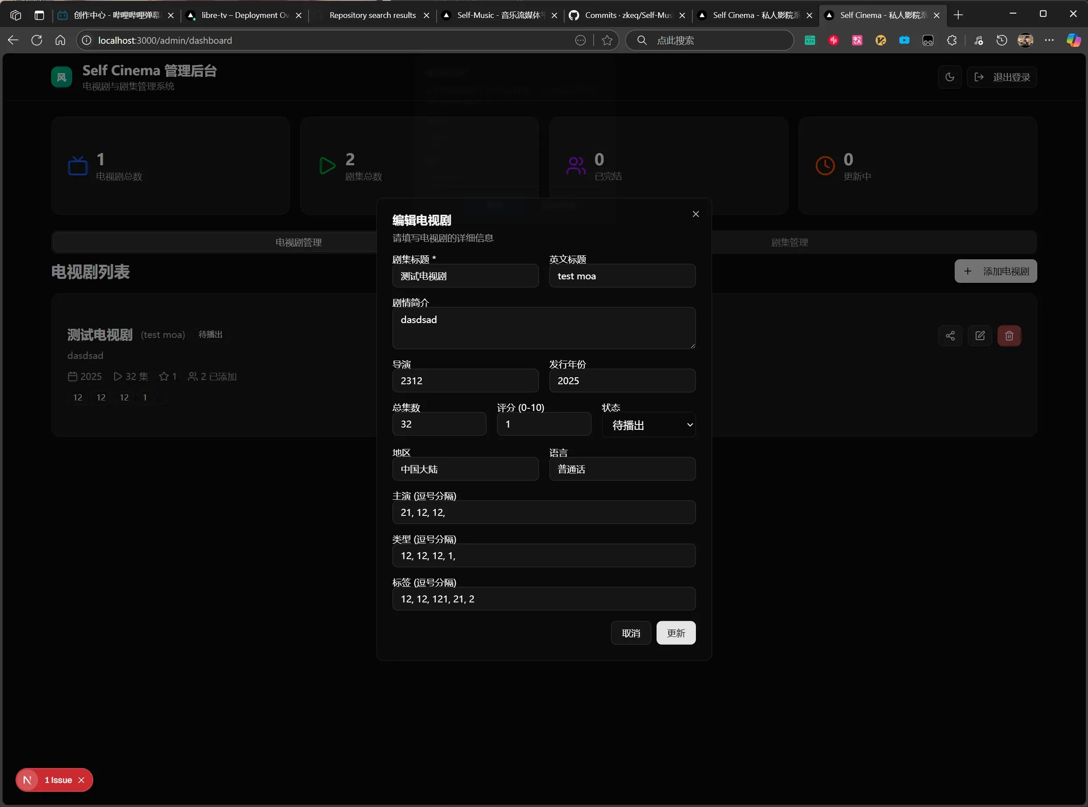Click the browser refresh icon

[37, 41]
